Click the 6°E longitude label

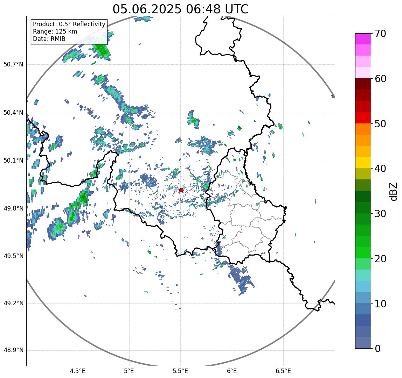(232, 371)
